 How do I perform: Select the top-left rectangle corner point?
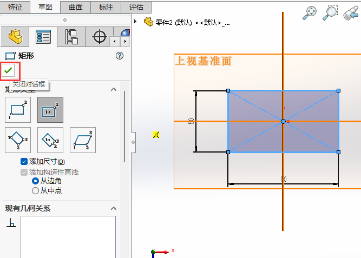228,91
